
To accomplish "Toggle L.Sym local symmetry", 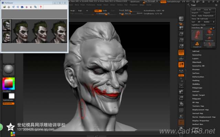I will tap(181, 71).
